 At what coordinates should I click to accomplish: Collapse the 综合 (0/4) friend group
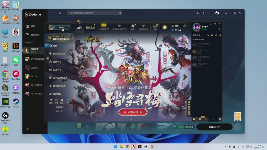pyautogui.click(x=198, y=39)
